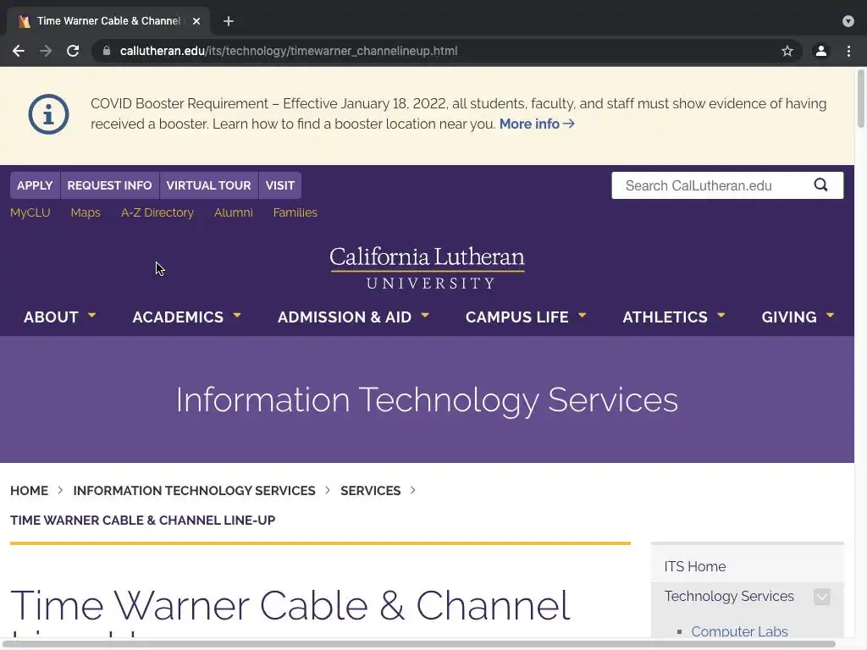Click the browser back arrow
867x650 pixels.
tap(19, 51)
